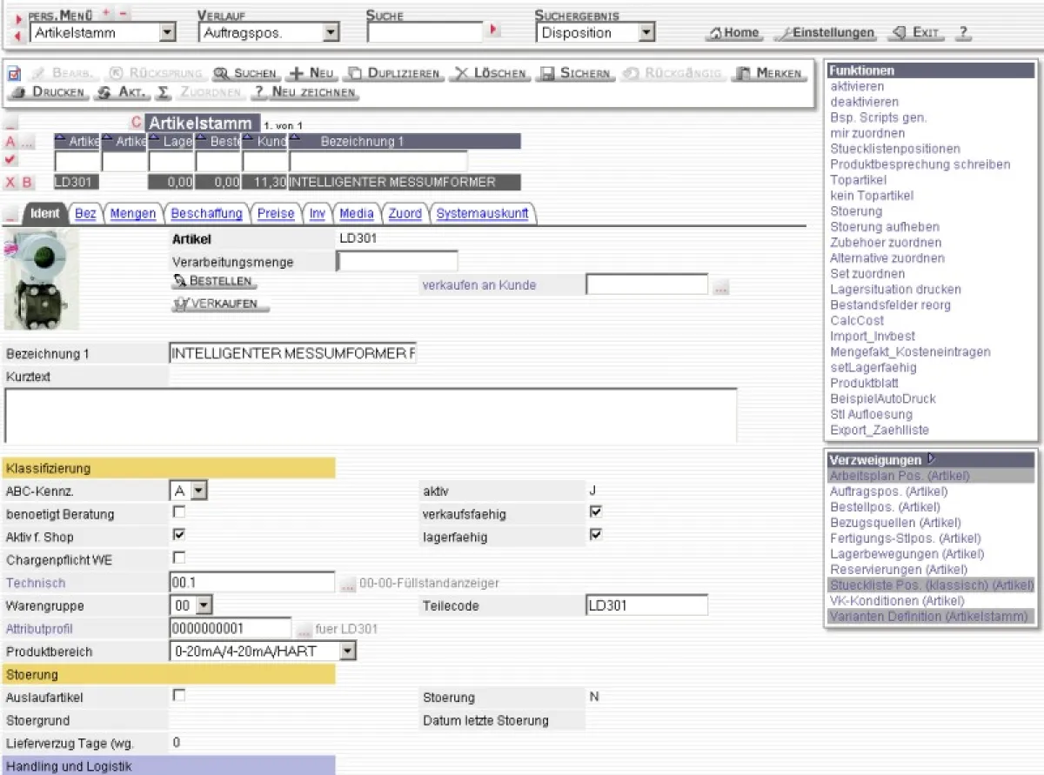Switch to the Mengen tab
Screen dimensions: 1044x775
coord(133,214)
